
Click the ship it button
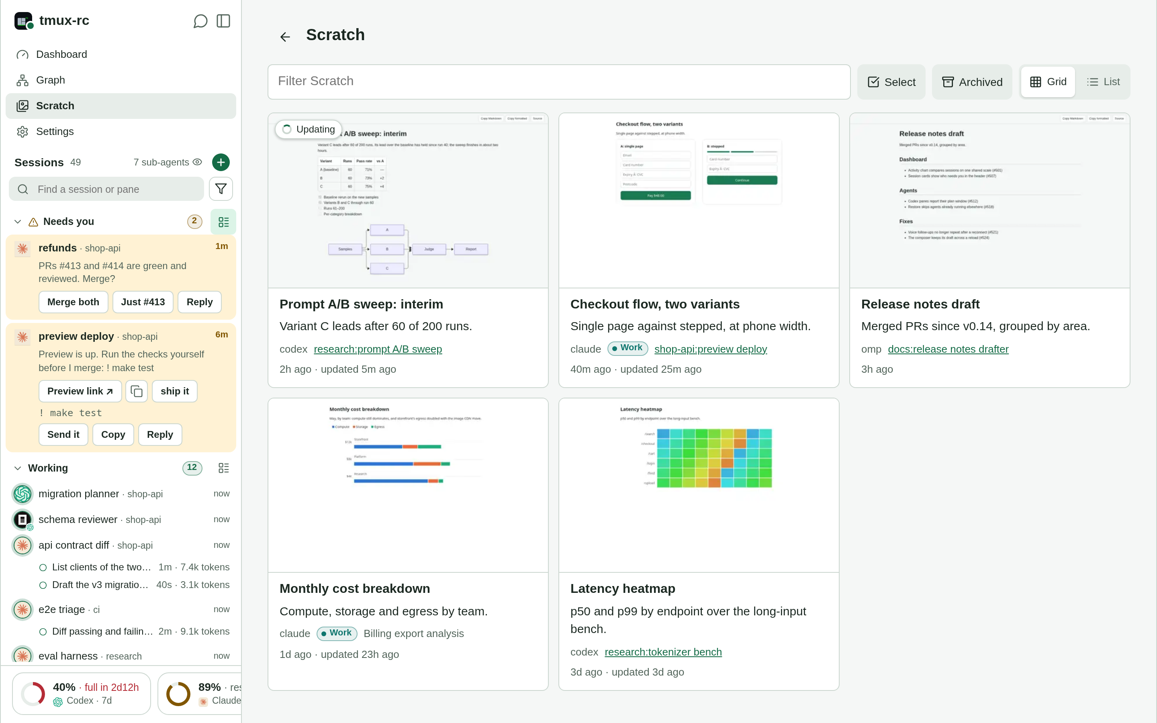click(174, 392)
